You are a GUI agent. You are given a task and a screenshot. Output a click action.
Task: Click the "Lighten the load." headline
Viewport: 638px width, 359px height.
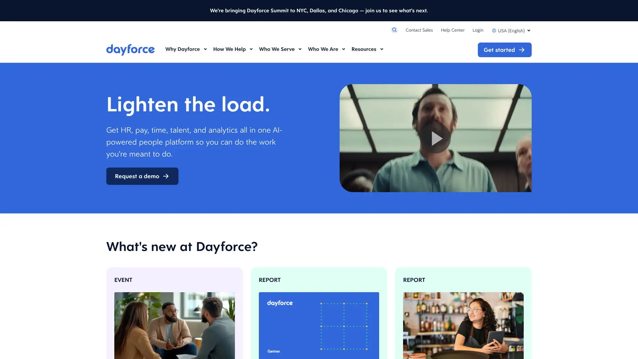[188, 105]
